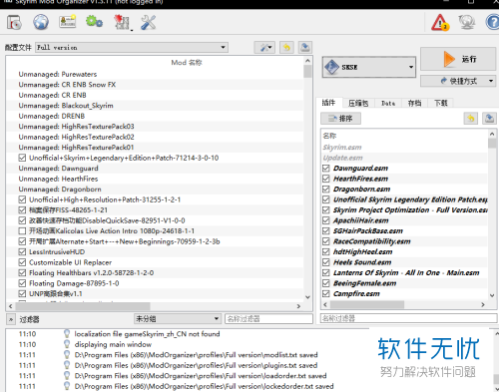Toggle the Unofficial Skyrim Legendary Edition Patch mod
This screenshot has width=499, height=392.
point(22,158)
